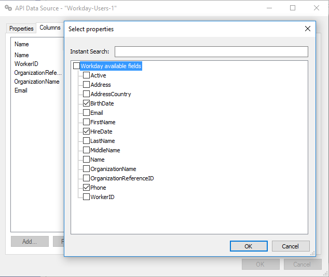The image size is (329, 277).
Task: Select the BirthDate tree label
Action: point(102,103)
